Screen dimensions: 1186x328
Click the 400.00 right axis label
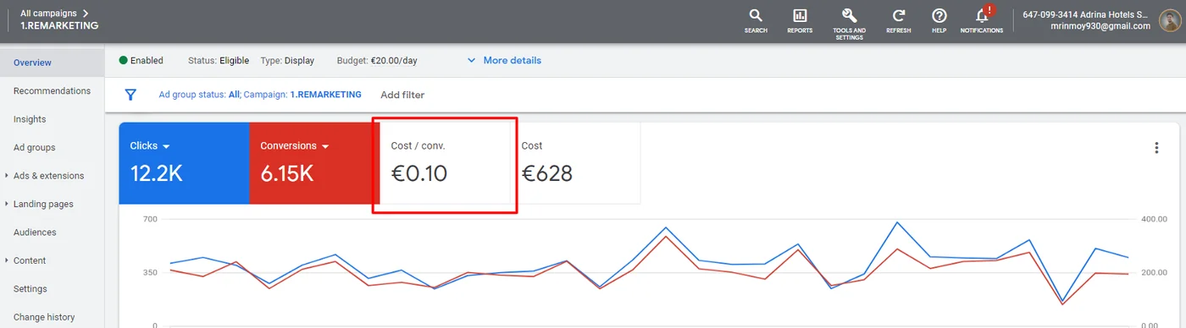click(1153, 219)
